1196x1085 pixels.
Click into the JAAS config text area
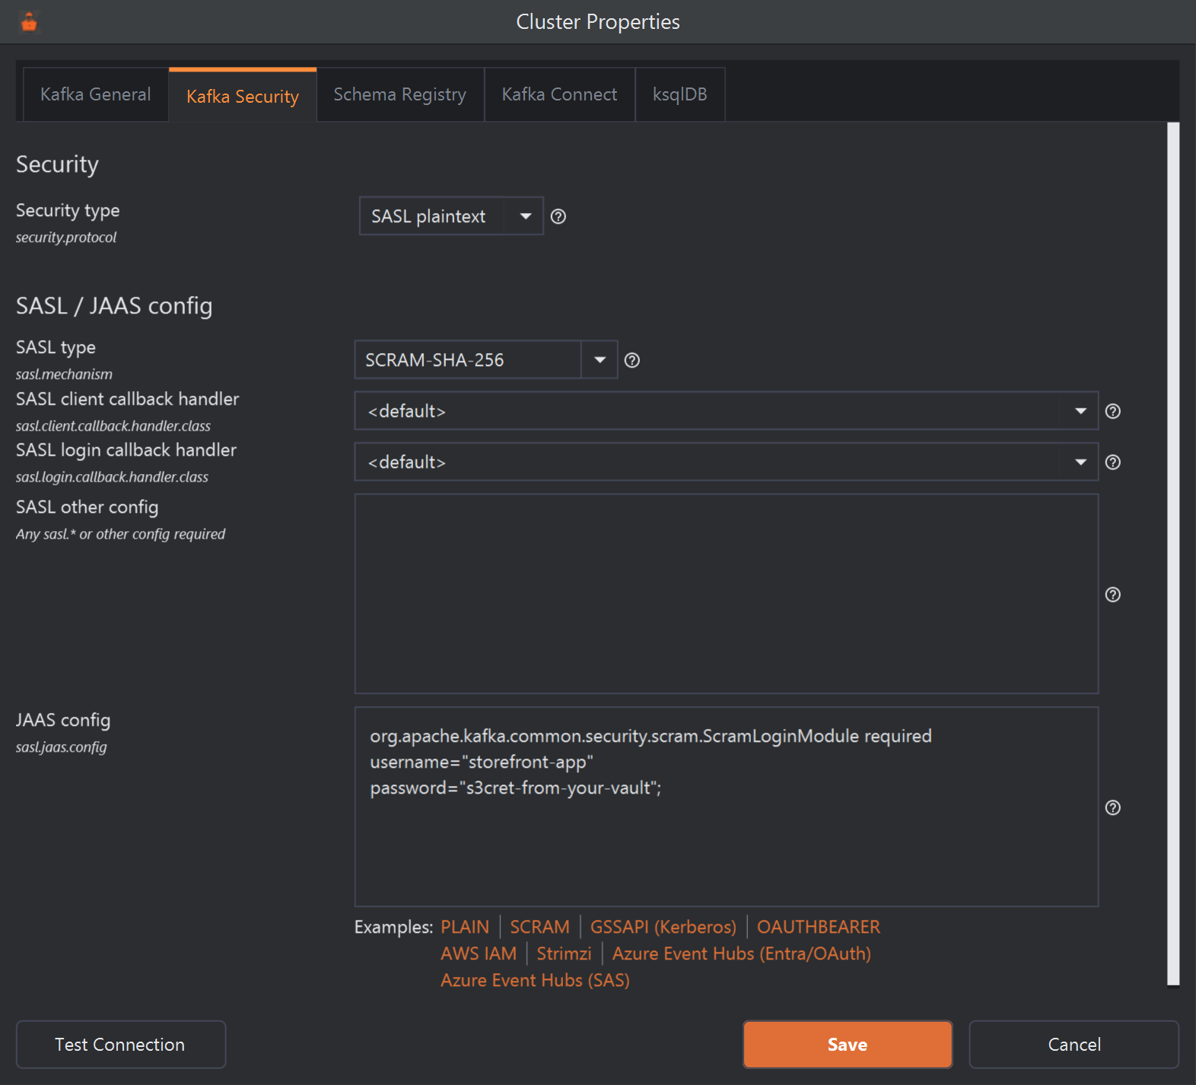point(726,807)
